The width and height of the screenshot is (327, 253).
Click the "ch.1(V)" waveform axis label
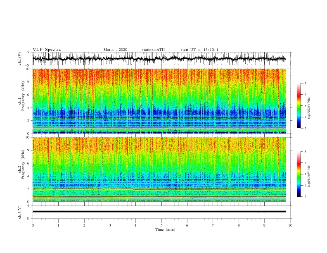(x=20, y=59)
